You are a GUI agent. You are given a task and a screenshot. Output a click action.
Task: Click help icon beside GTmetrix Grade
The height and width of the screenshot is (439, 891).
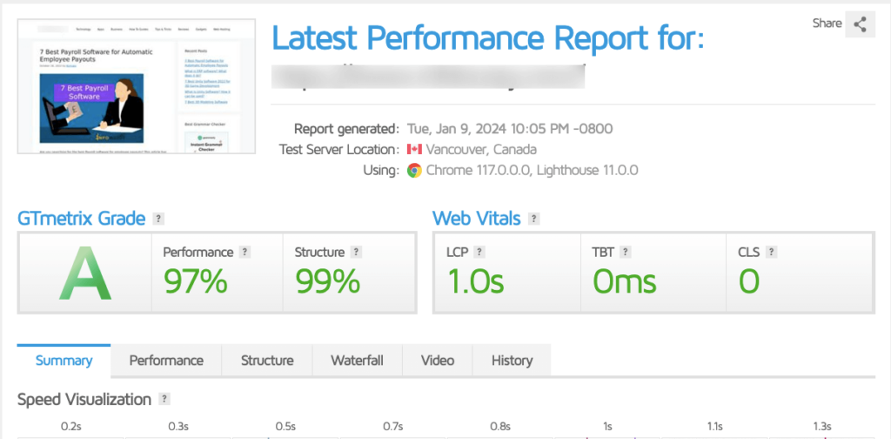[157, 219]
